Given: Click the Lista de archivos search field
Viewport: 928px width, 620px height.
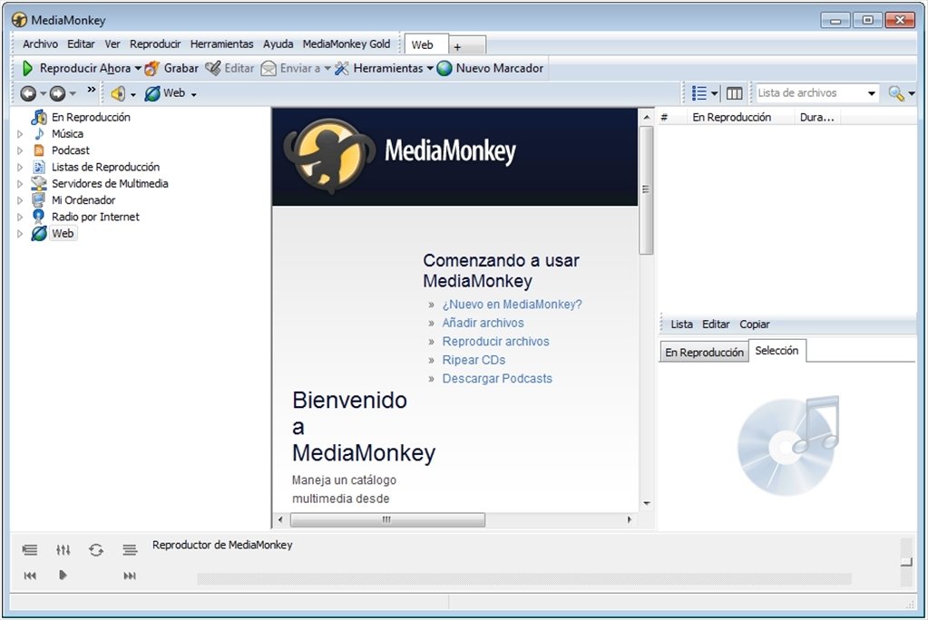Looking at the screenshot, I should [810, 93].
